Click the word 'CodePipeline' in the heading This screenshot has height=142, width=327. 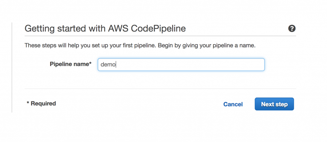pos(163,29)
